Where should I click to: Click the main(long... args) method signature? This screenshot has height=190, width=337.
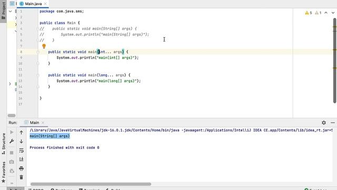click(x=89, y=75)
